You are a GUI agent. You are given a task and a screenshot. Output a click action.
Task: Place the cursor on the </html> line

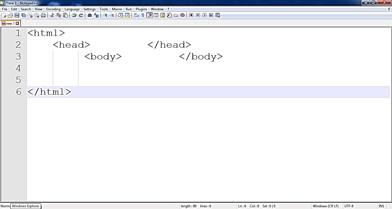(209, 92)
